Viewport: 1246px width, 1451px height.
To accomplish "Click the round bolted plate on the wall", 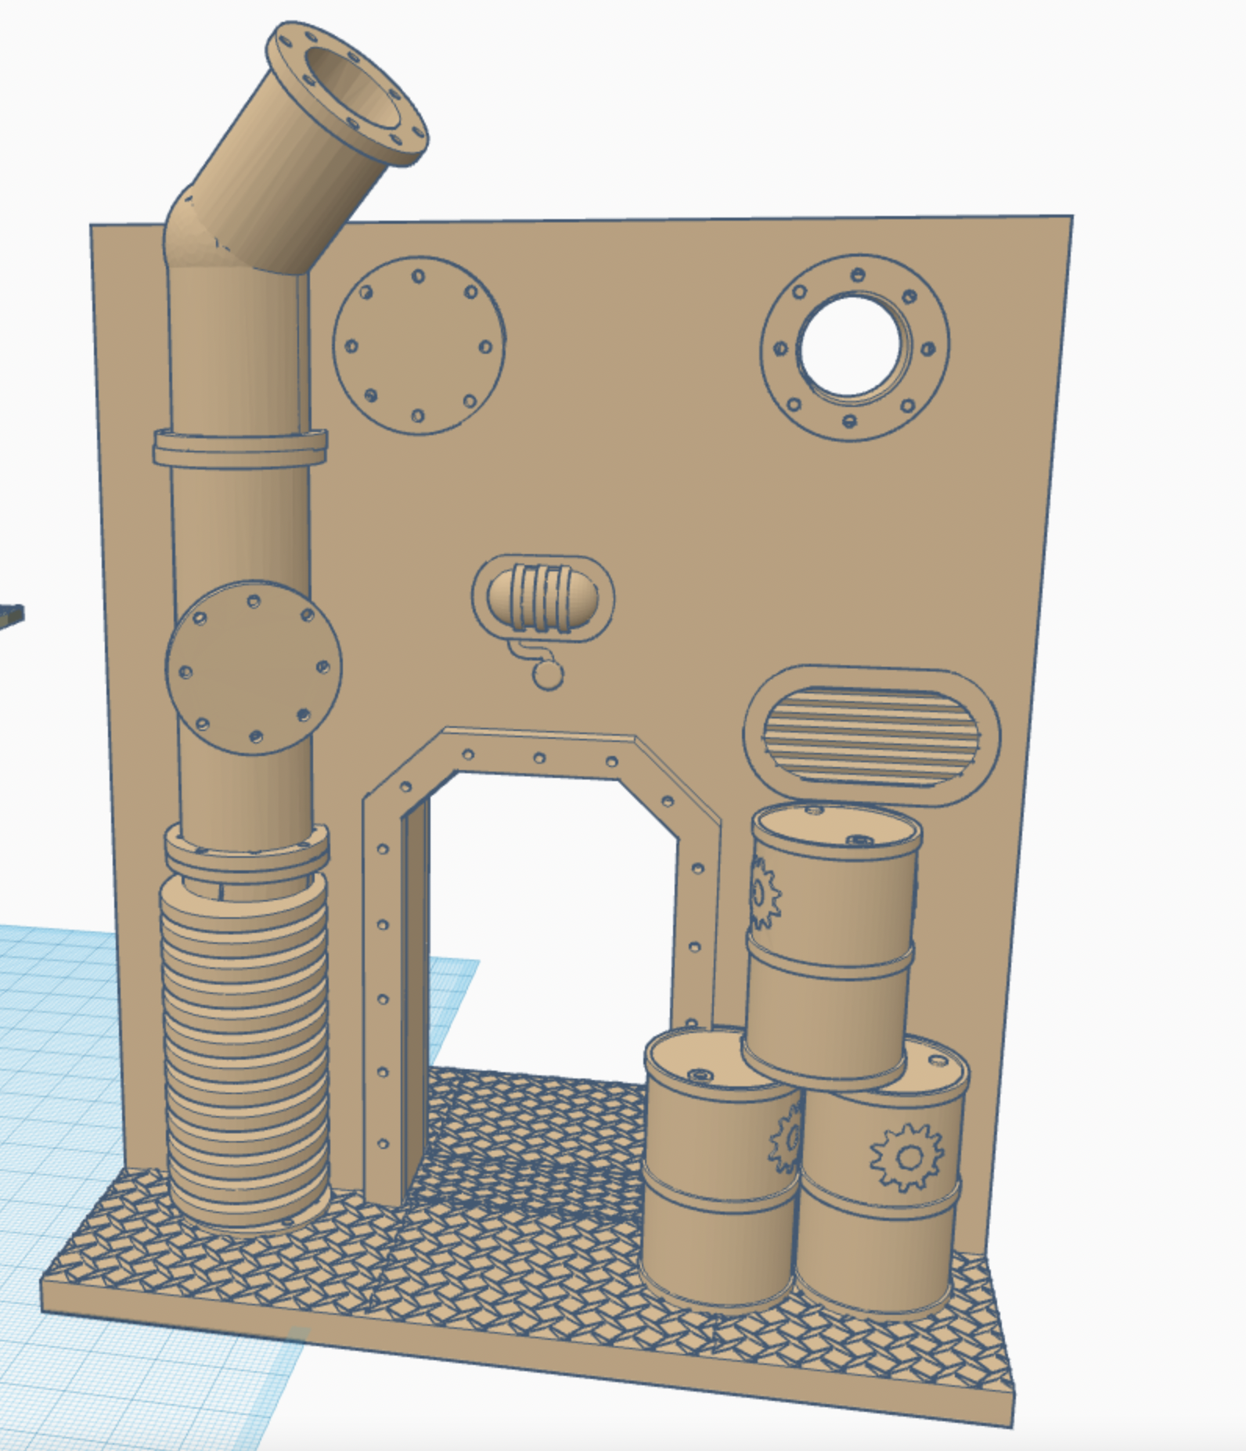I will [419, 345].
